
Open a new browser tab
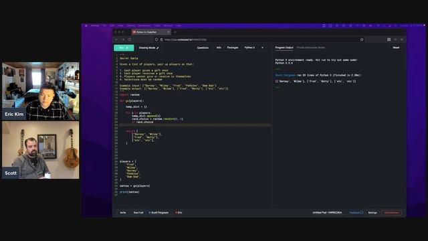(175, 32)
